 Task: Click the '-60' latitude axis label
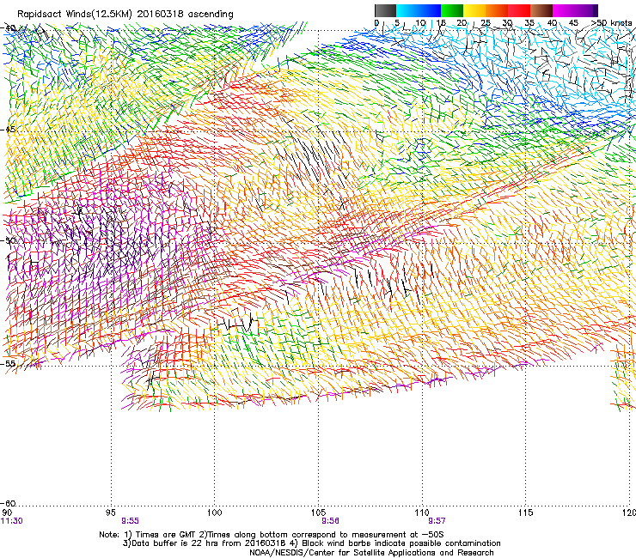point(8,503)
